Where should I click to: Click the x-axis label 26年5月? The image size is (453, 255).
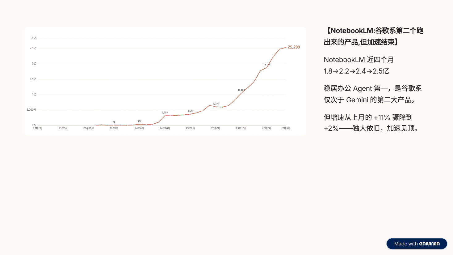286,128
